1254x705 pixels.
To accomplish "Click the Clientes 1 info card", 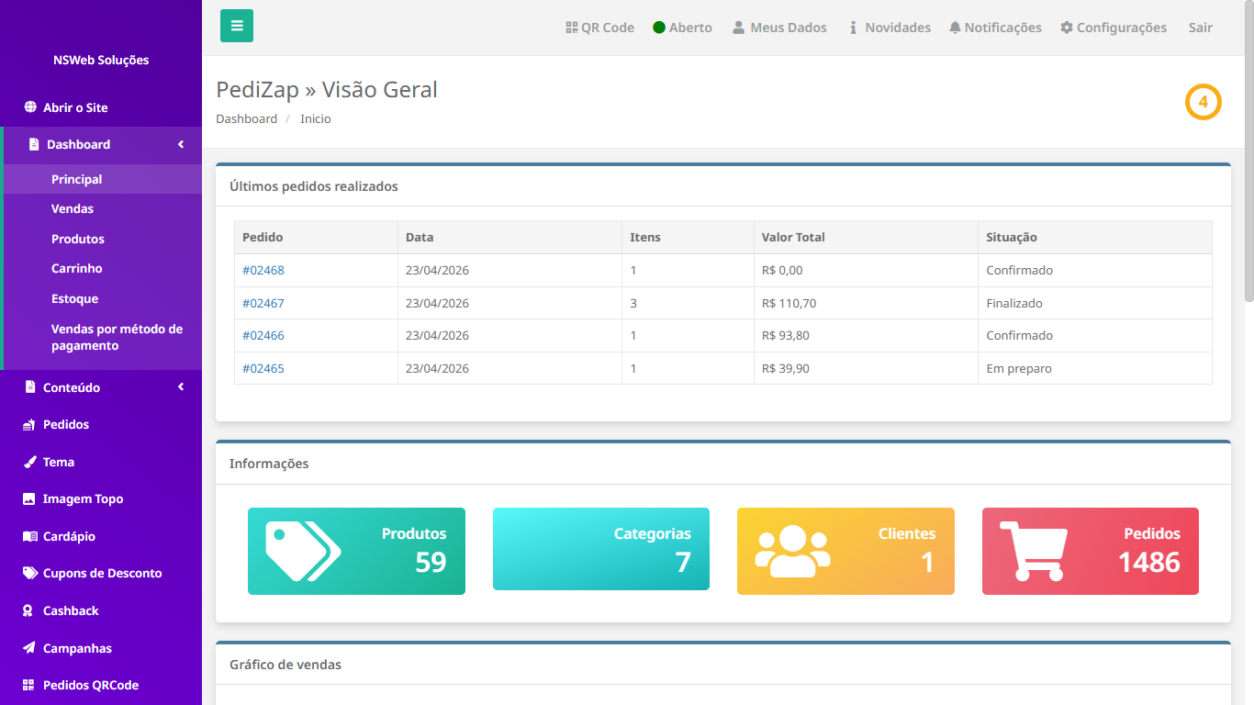I will [845, 551].
